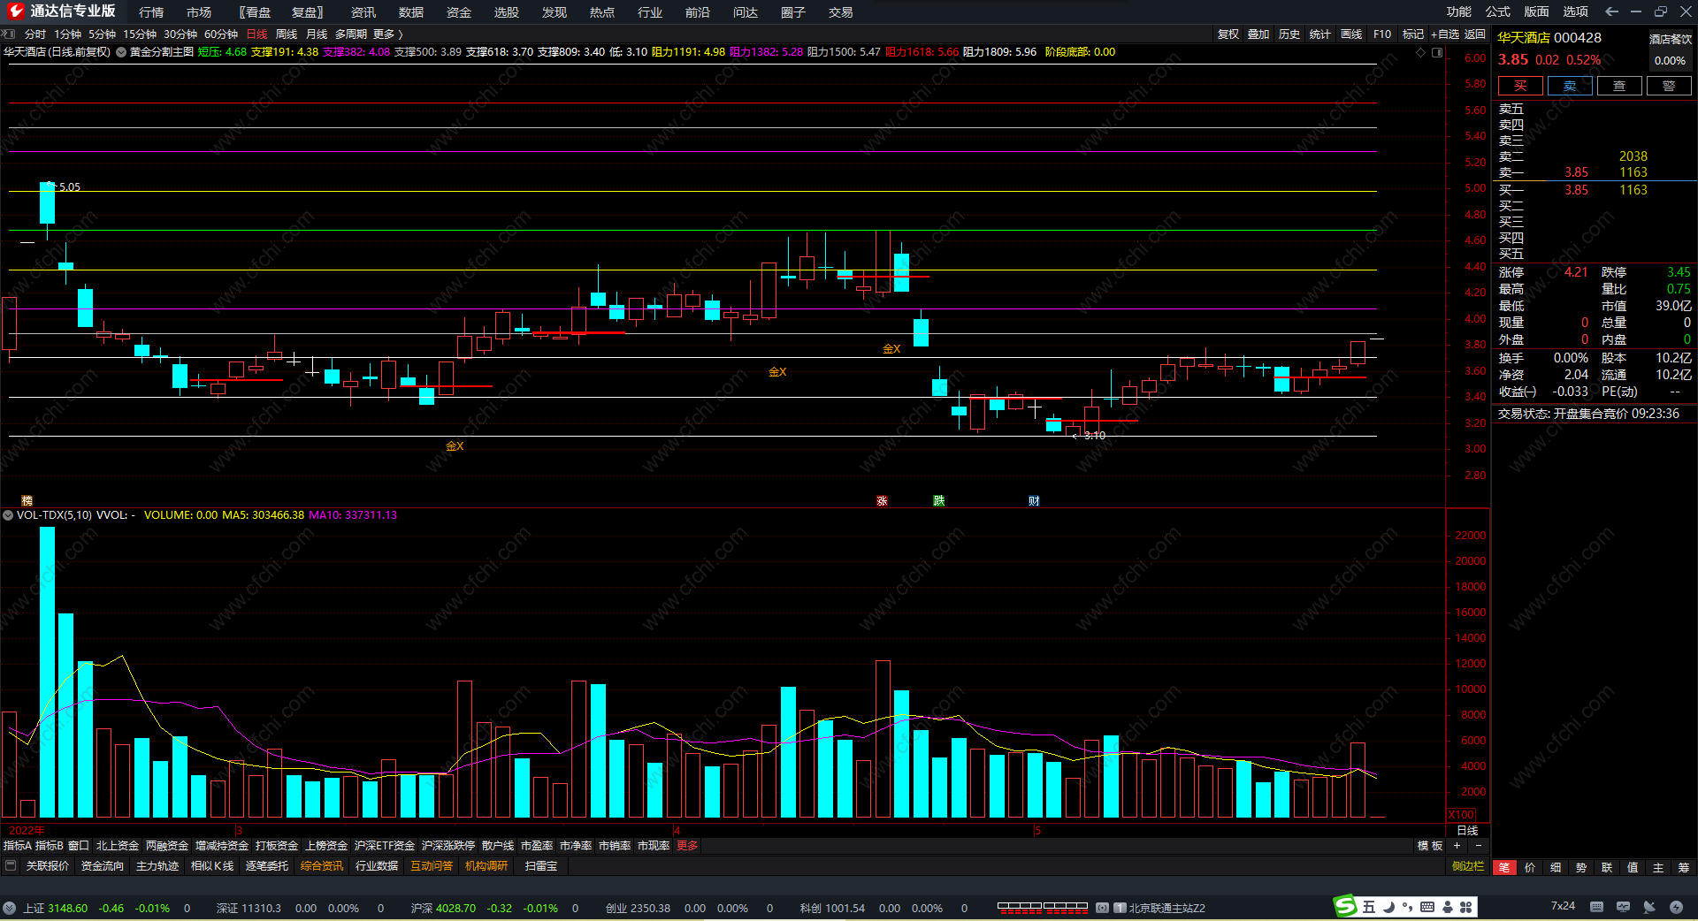Switch chart period to 30分钟

point(180,34)
